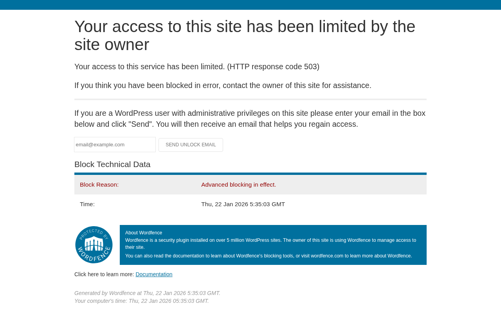Click the About Wordfence title
The image size is (501, 313).
click(x=144, y=233)
